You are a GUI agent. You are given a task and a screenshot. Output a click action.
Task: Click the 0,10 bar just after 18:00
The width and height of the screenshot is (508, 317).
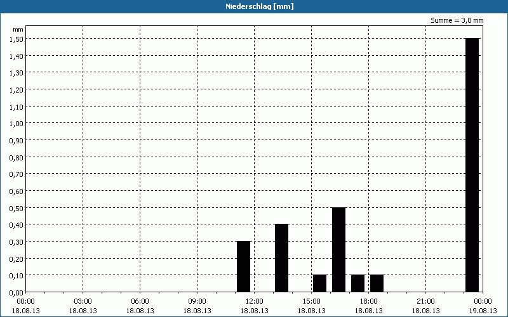click(x=377, y=283)
